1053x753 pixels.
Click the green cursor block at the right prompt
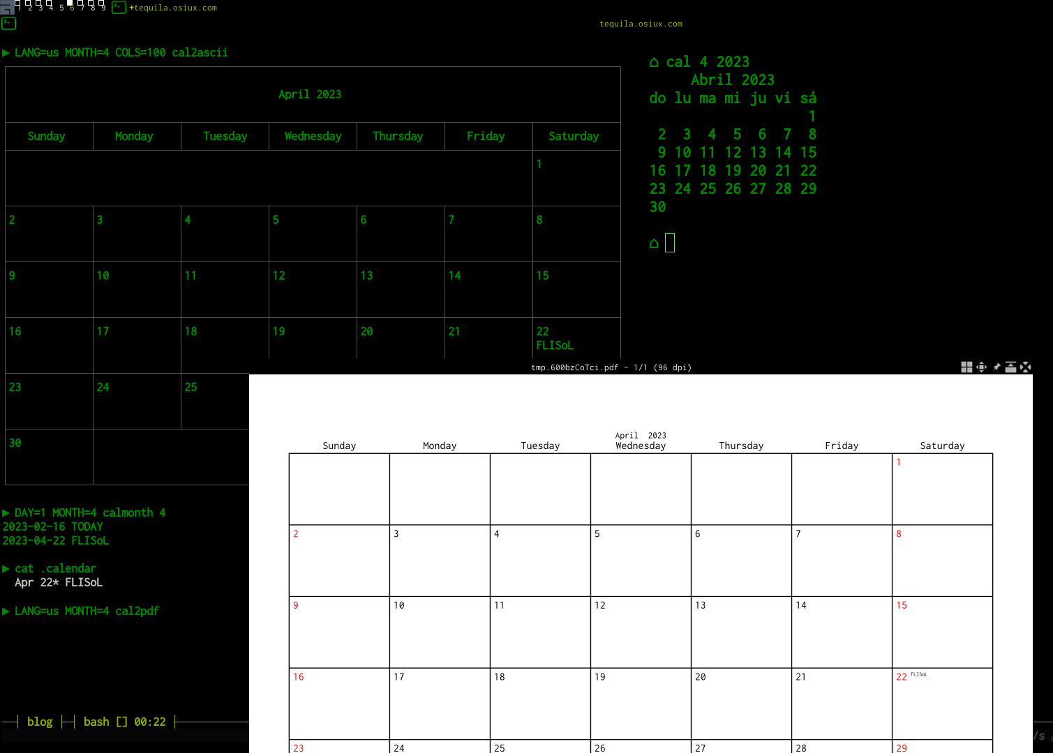(670, 243)
